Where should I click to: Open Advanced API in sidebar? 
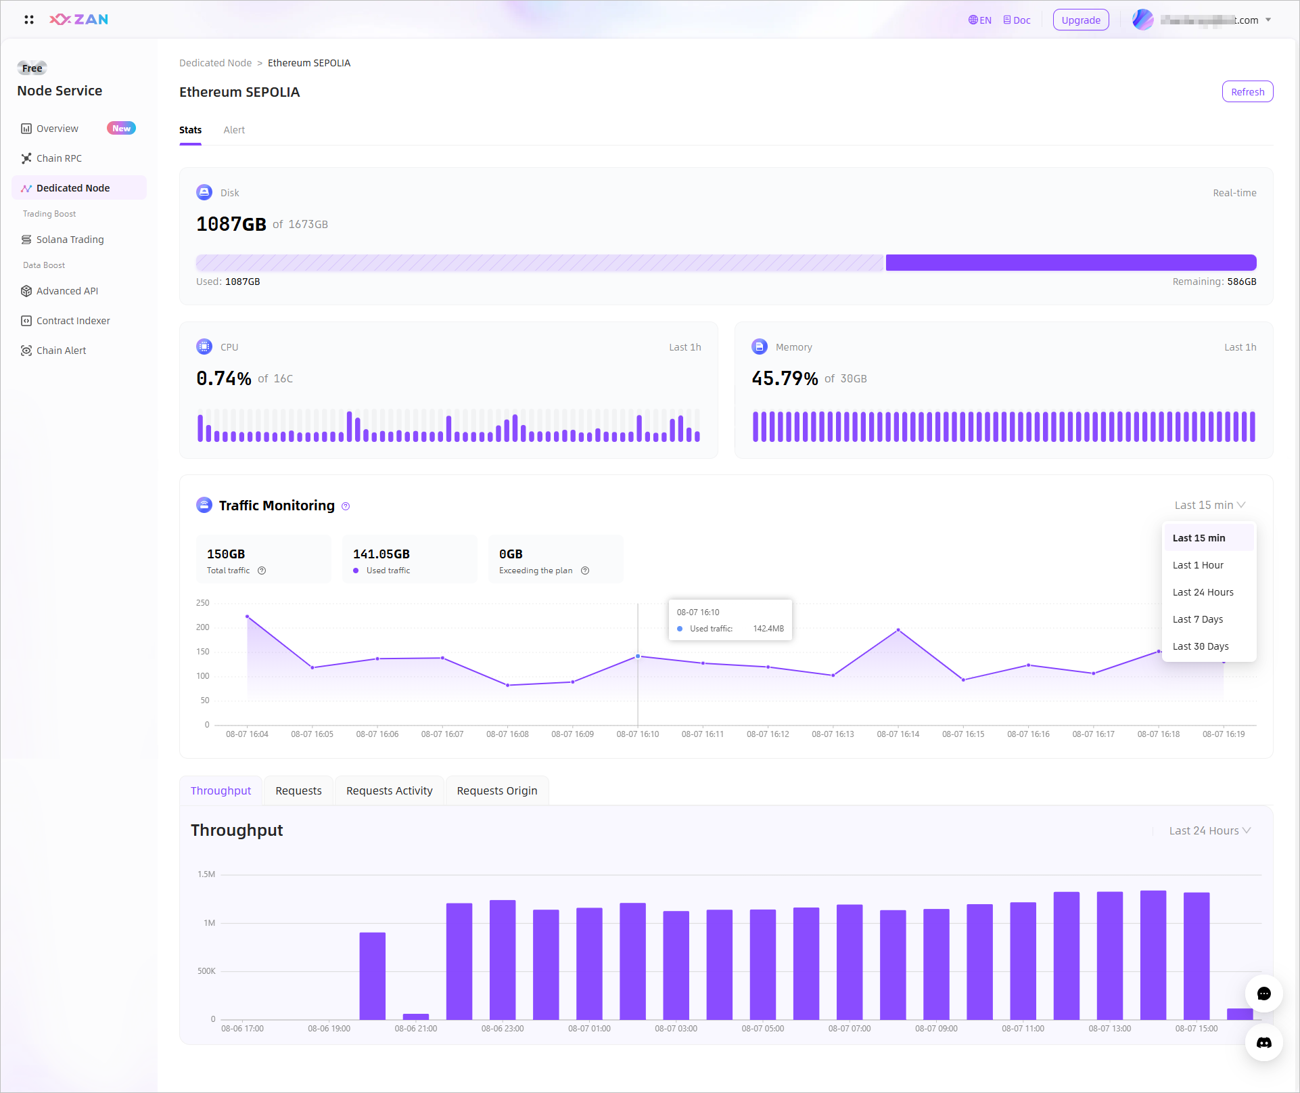click(x=78, y=291)
